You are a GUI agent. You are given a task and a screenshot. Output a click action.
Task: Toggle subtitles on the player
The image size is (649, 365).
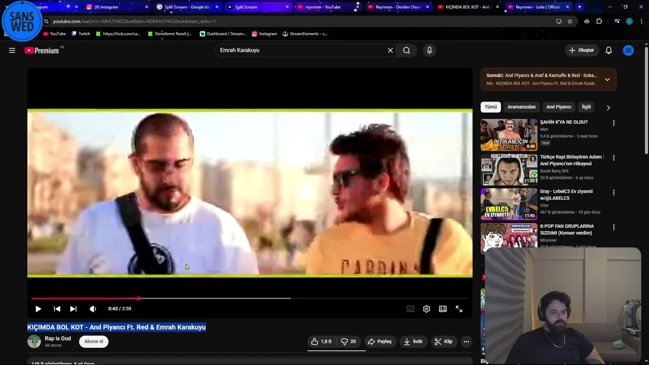pyautogui.click(x=410, y=309)
